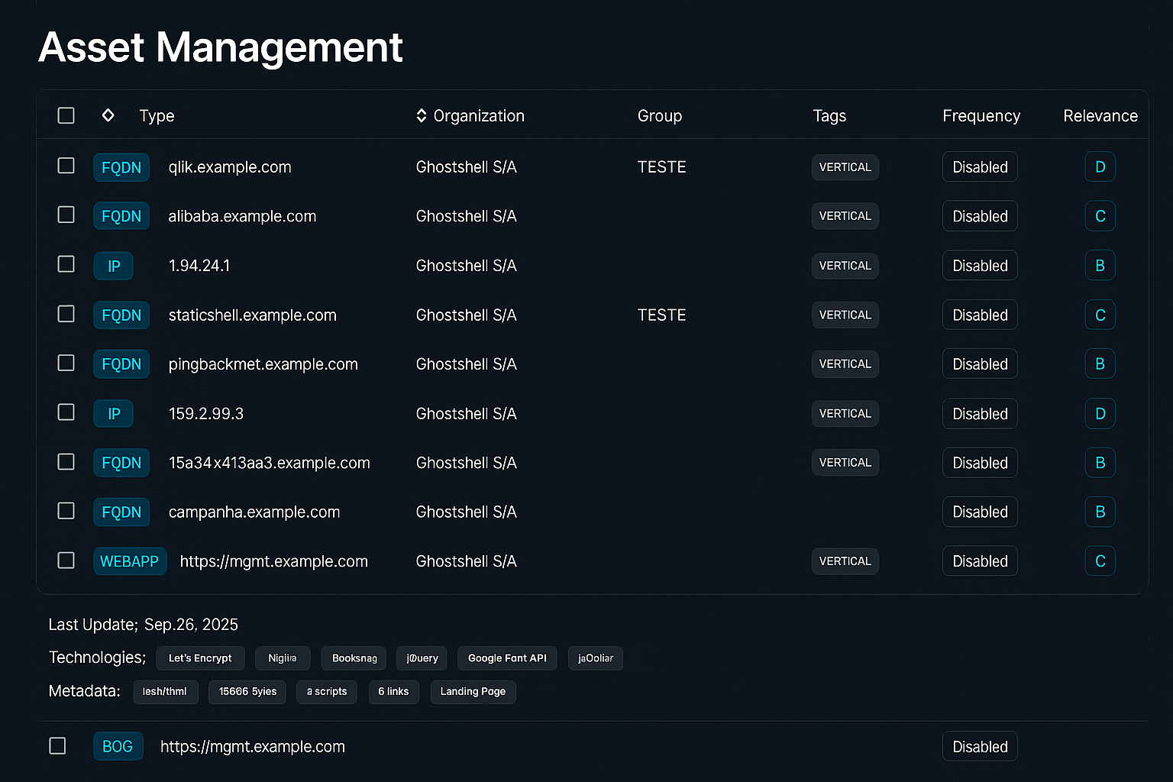Check the box for staticshell.example.com
The image size is (1173, 782).
tap(66, 314)
